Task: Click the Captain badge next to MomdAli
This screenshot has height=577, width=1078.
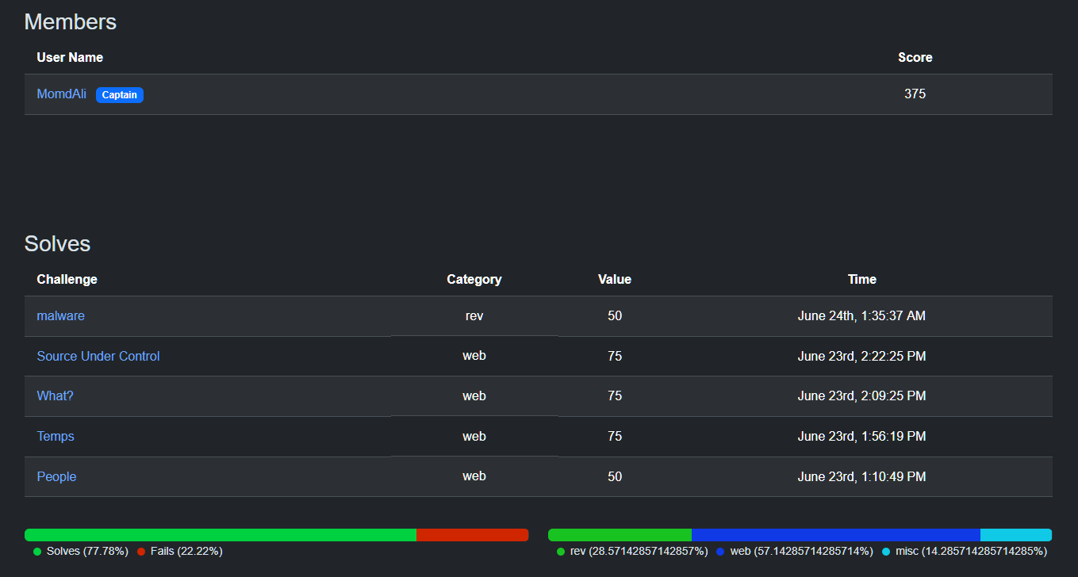Action: (x=120, y=95)
